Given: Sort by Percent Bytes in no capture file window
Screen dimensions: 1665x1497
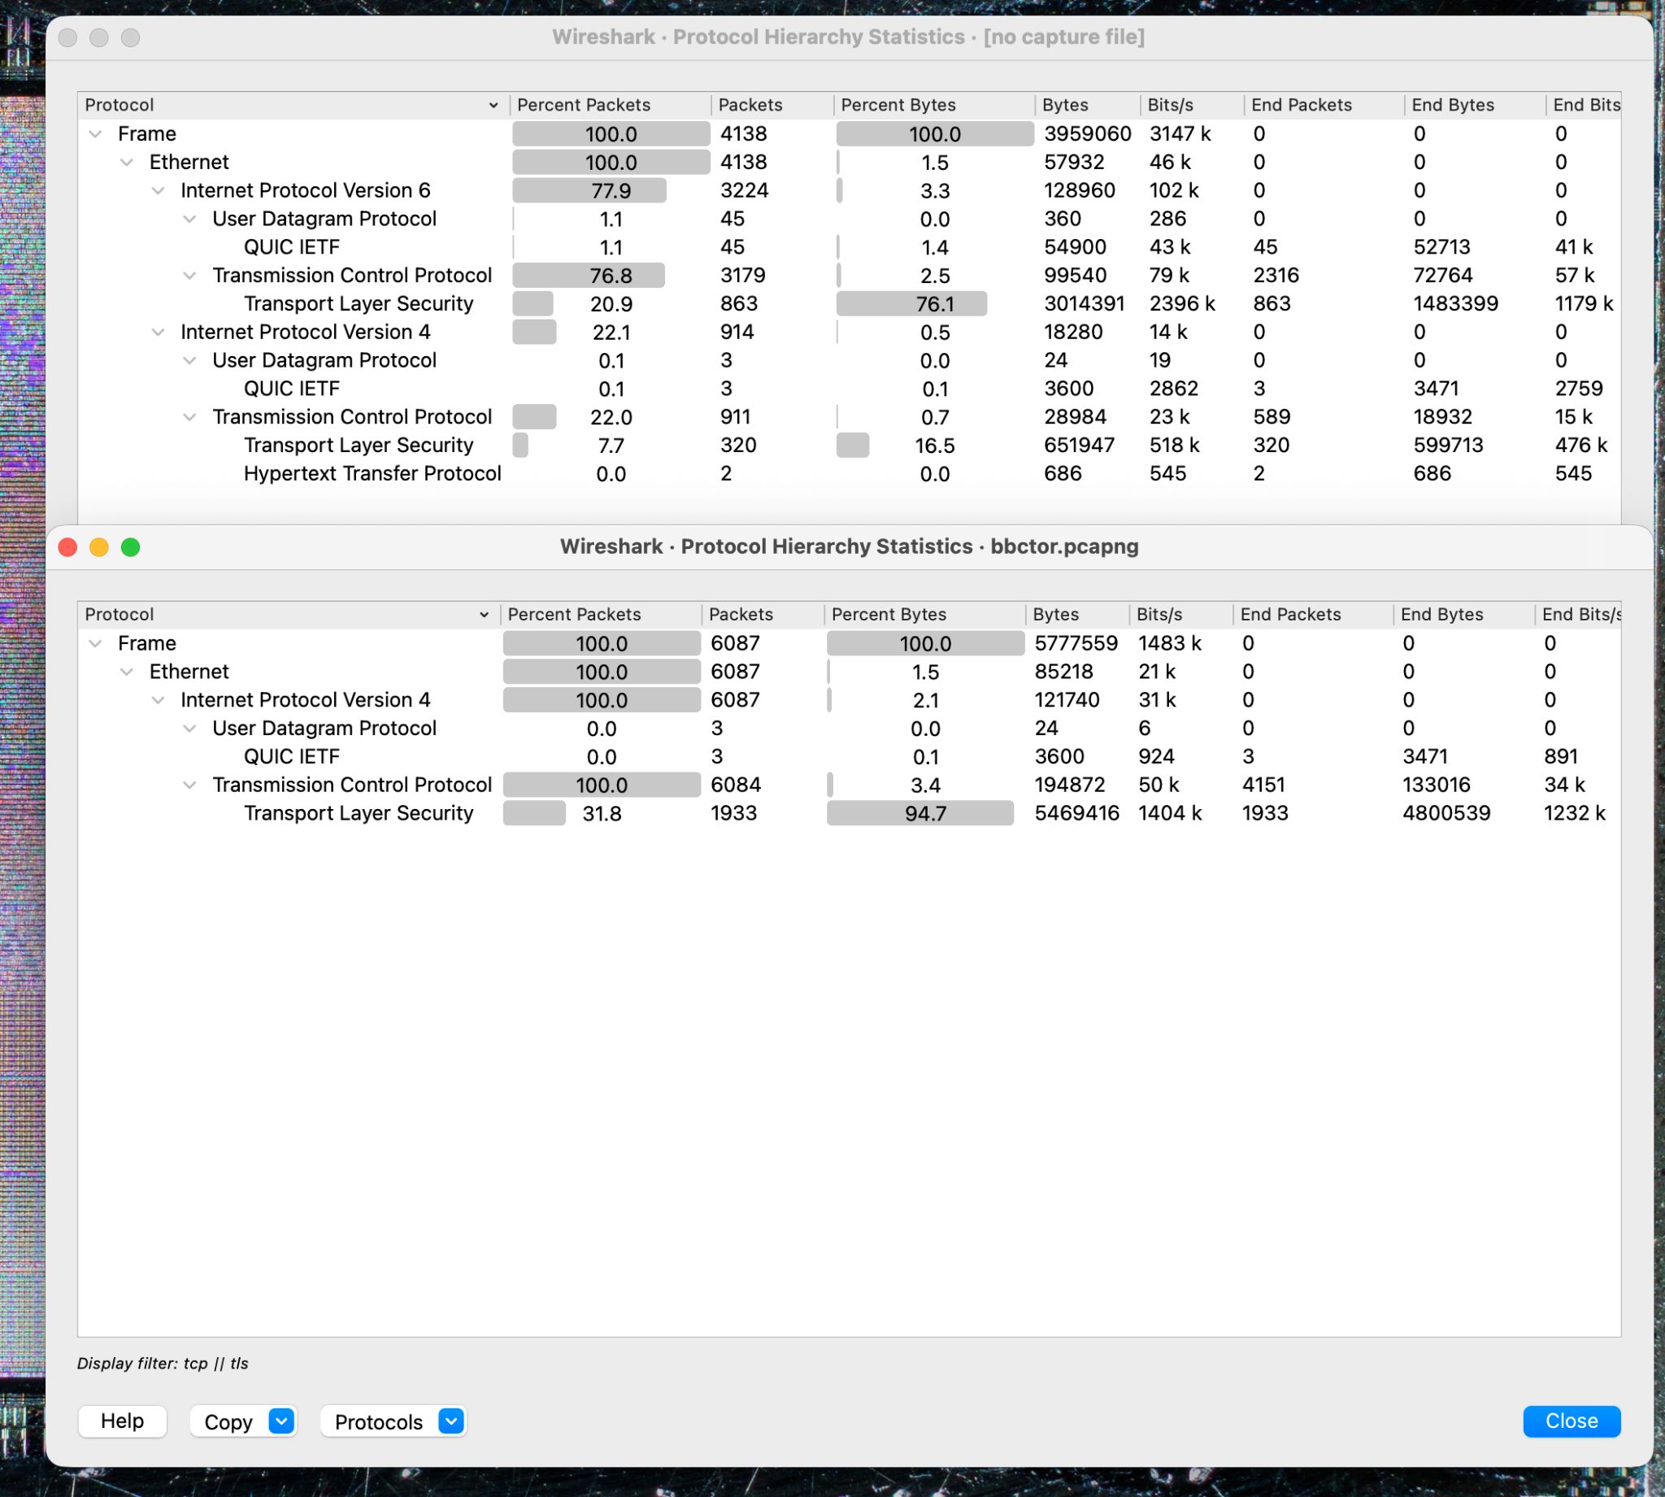Looking at the screenshot, I should tap(934, 105).
